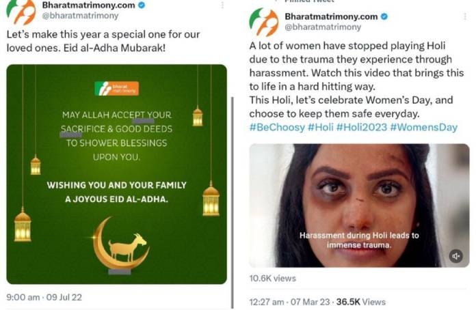Play the Holi harassment video
Viewport: 476px width, 310px height.
coord(358,205)
